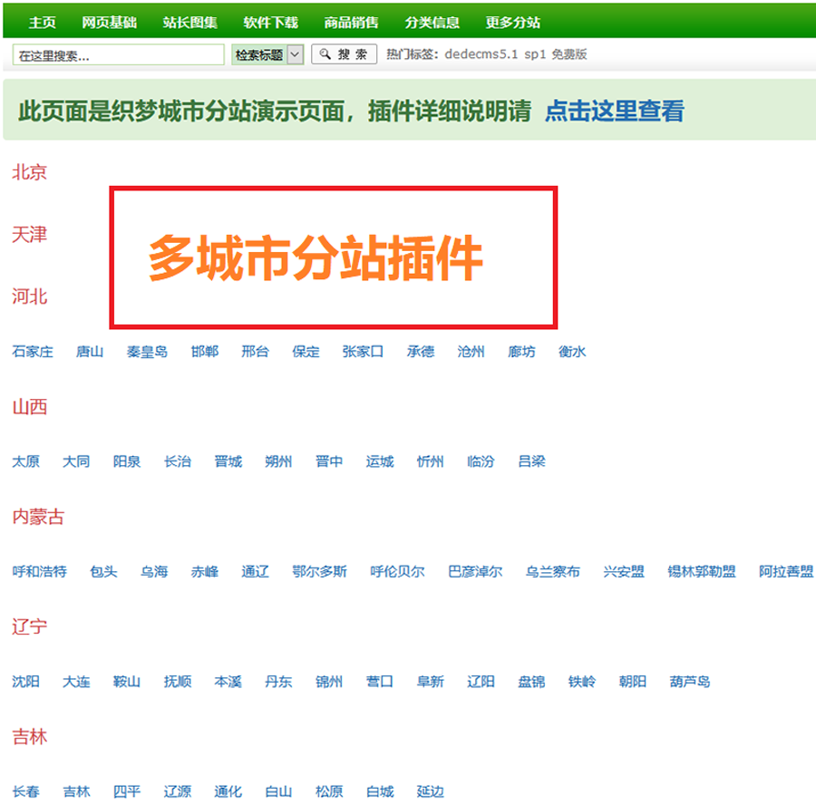Open the 北京 region link
The width and height of the screenshot is (816, 805).
pos(29,172)
